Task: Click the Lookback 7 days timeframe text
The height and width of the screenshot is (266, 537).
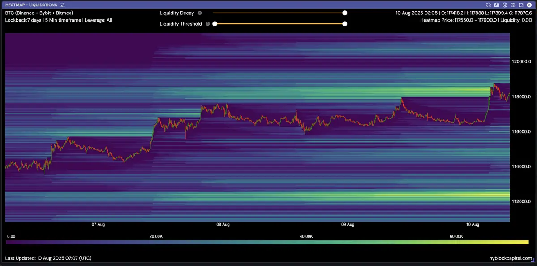Action: pyautogui.click(x=59, y=20)
